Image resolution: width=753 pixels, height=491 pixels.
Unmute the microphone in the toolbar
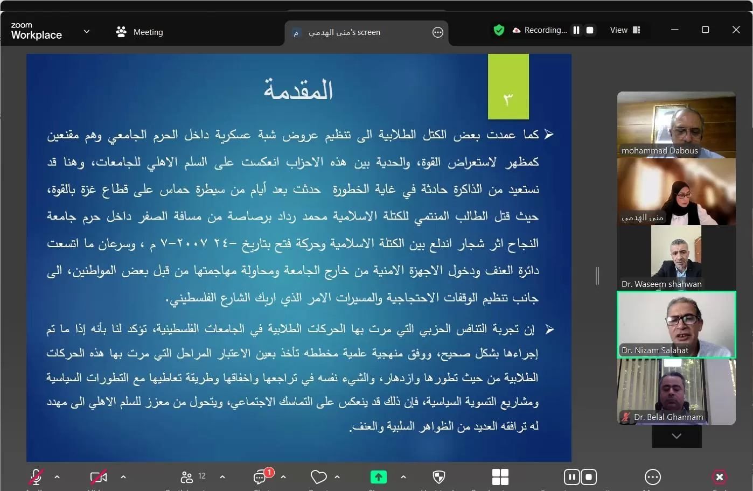36,477
